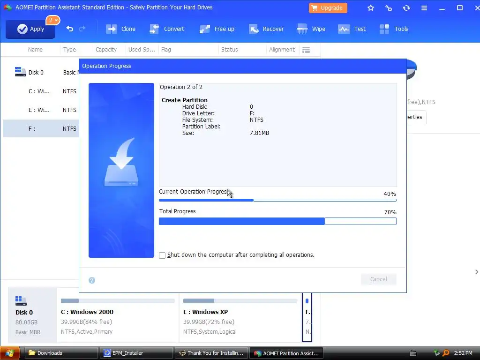This screenshot has height=360, width=480.
Task: Open the Tools toolbar menu
Action: [394, 29]
